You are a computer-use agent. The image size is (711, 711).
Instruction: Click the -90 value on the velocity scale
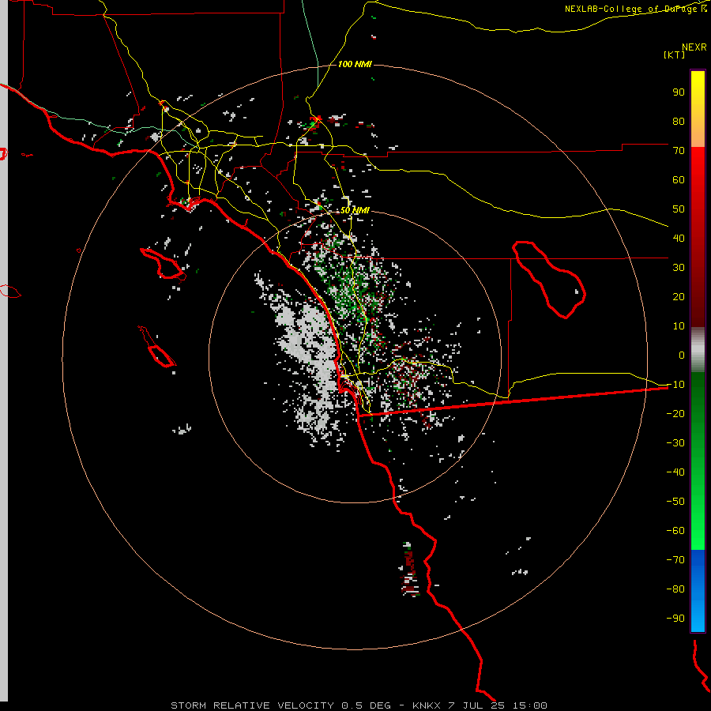coord(675,619)
